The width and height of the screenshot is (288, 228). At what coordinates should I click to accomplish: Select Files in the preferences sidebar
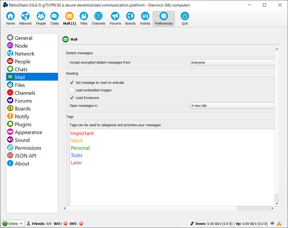point(32,85)
